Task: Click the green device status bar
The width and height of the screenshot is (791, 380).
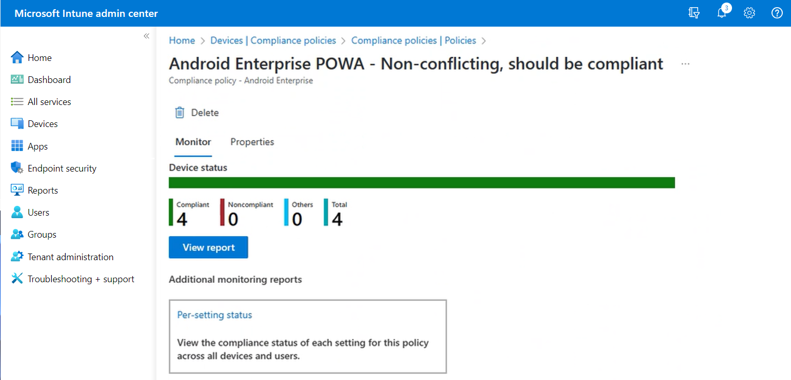Action: (x=422, y=182)
